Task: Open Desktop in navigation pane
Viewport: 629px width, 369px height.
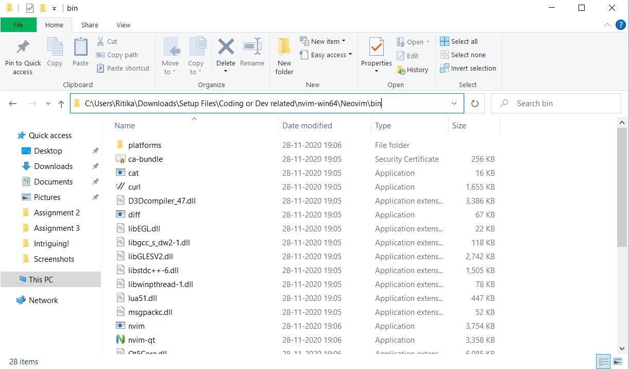Action: pos(48,150)
